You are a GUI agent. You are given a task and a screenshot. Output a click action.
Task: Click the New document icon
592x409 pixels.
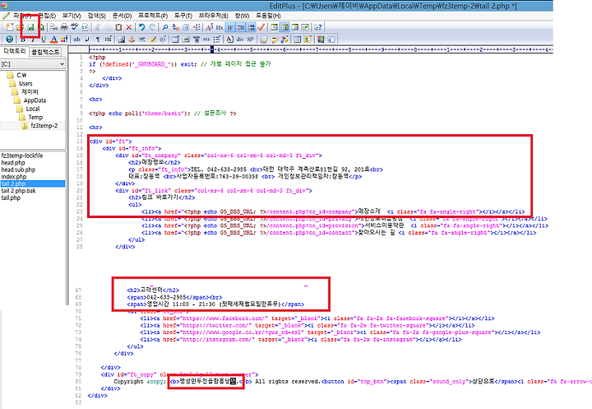tap(9, 27)
